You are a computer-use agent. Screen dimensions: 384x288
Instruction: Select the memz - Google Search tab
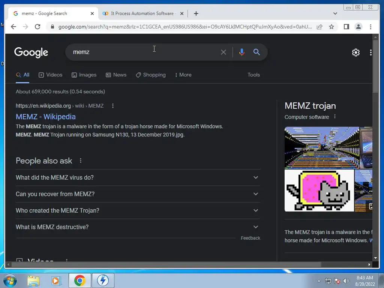(52, 13)
